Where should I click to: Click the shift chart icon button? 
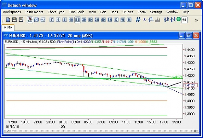[x=184, y=20]
